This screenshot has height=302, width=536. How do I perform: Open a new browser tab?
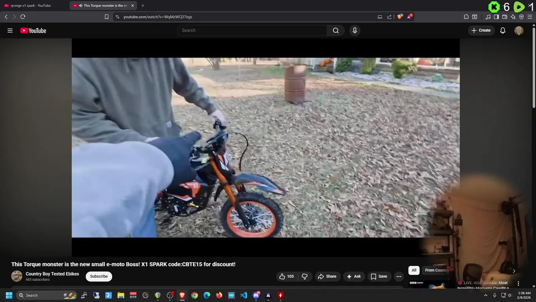point(143,5)
